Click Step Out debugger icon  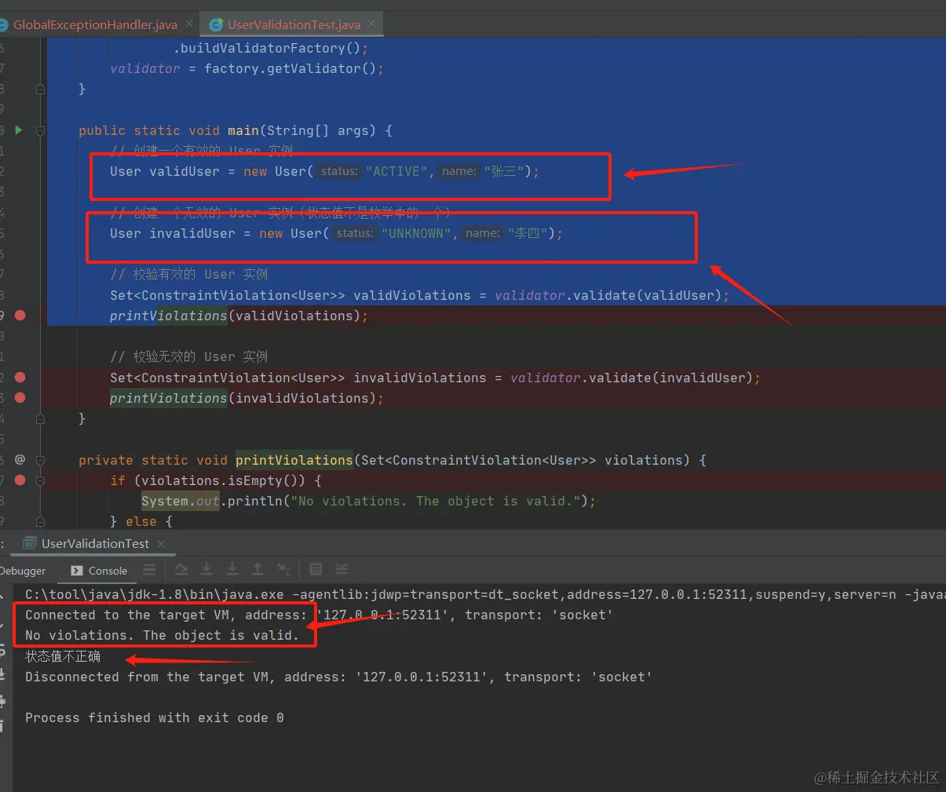258,569
